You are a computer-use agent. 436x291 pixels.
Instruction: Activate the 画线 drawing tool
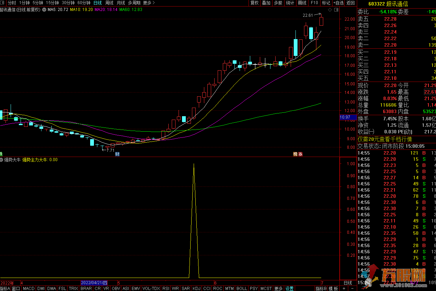302,3
